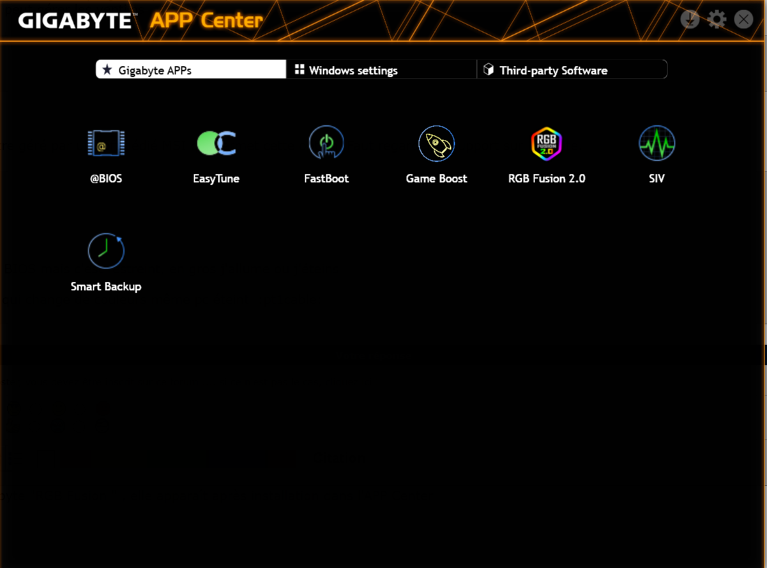
Task: Switch to Third-party Software tab
Action: click(x=572, y=70)
